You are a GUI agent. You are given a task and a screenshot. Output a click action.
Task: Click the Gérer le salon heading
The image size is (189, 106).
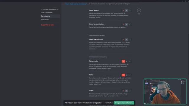pyautogui.click(x=94, y=10)
